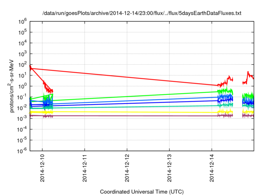Click the 2014-12-13 x-axis date label
The width and height of the screenshot is (280, 196).
(x=169, y=168)
